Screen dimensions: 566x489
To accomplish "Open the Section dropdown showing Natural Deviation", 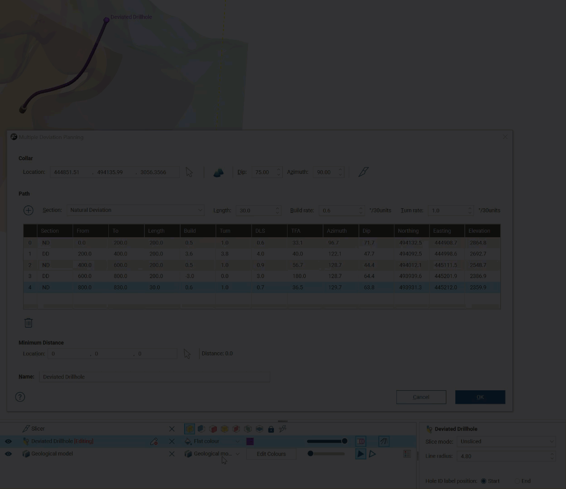I will (x=135, y=210).
